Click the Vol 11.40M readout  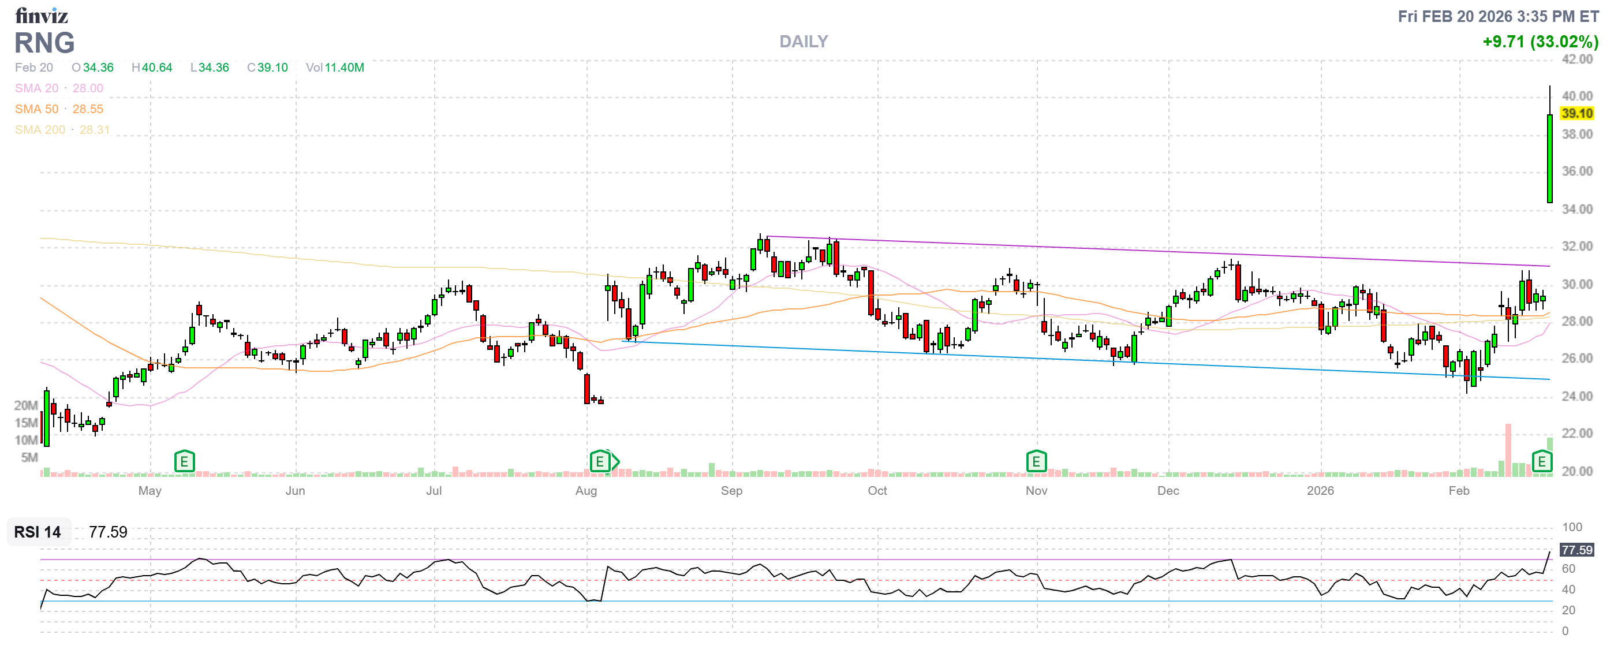(335, 67)
